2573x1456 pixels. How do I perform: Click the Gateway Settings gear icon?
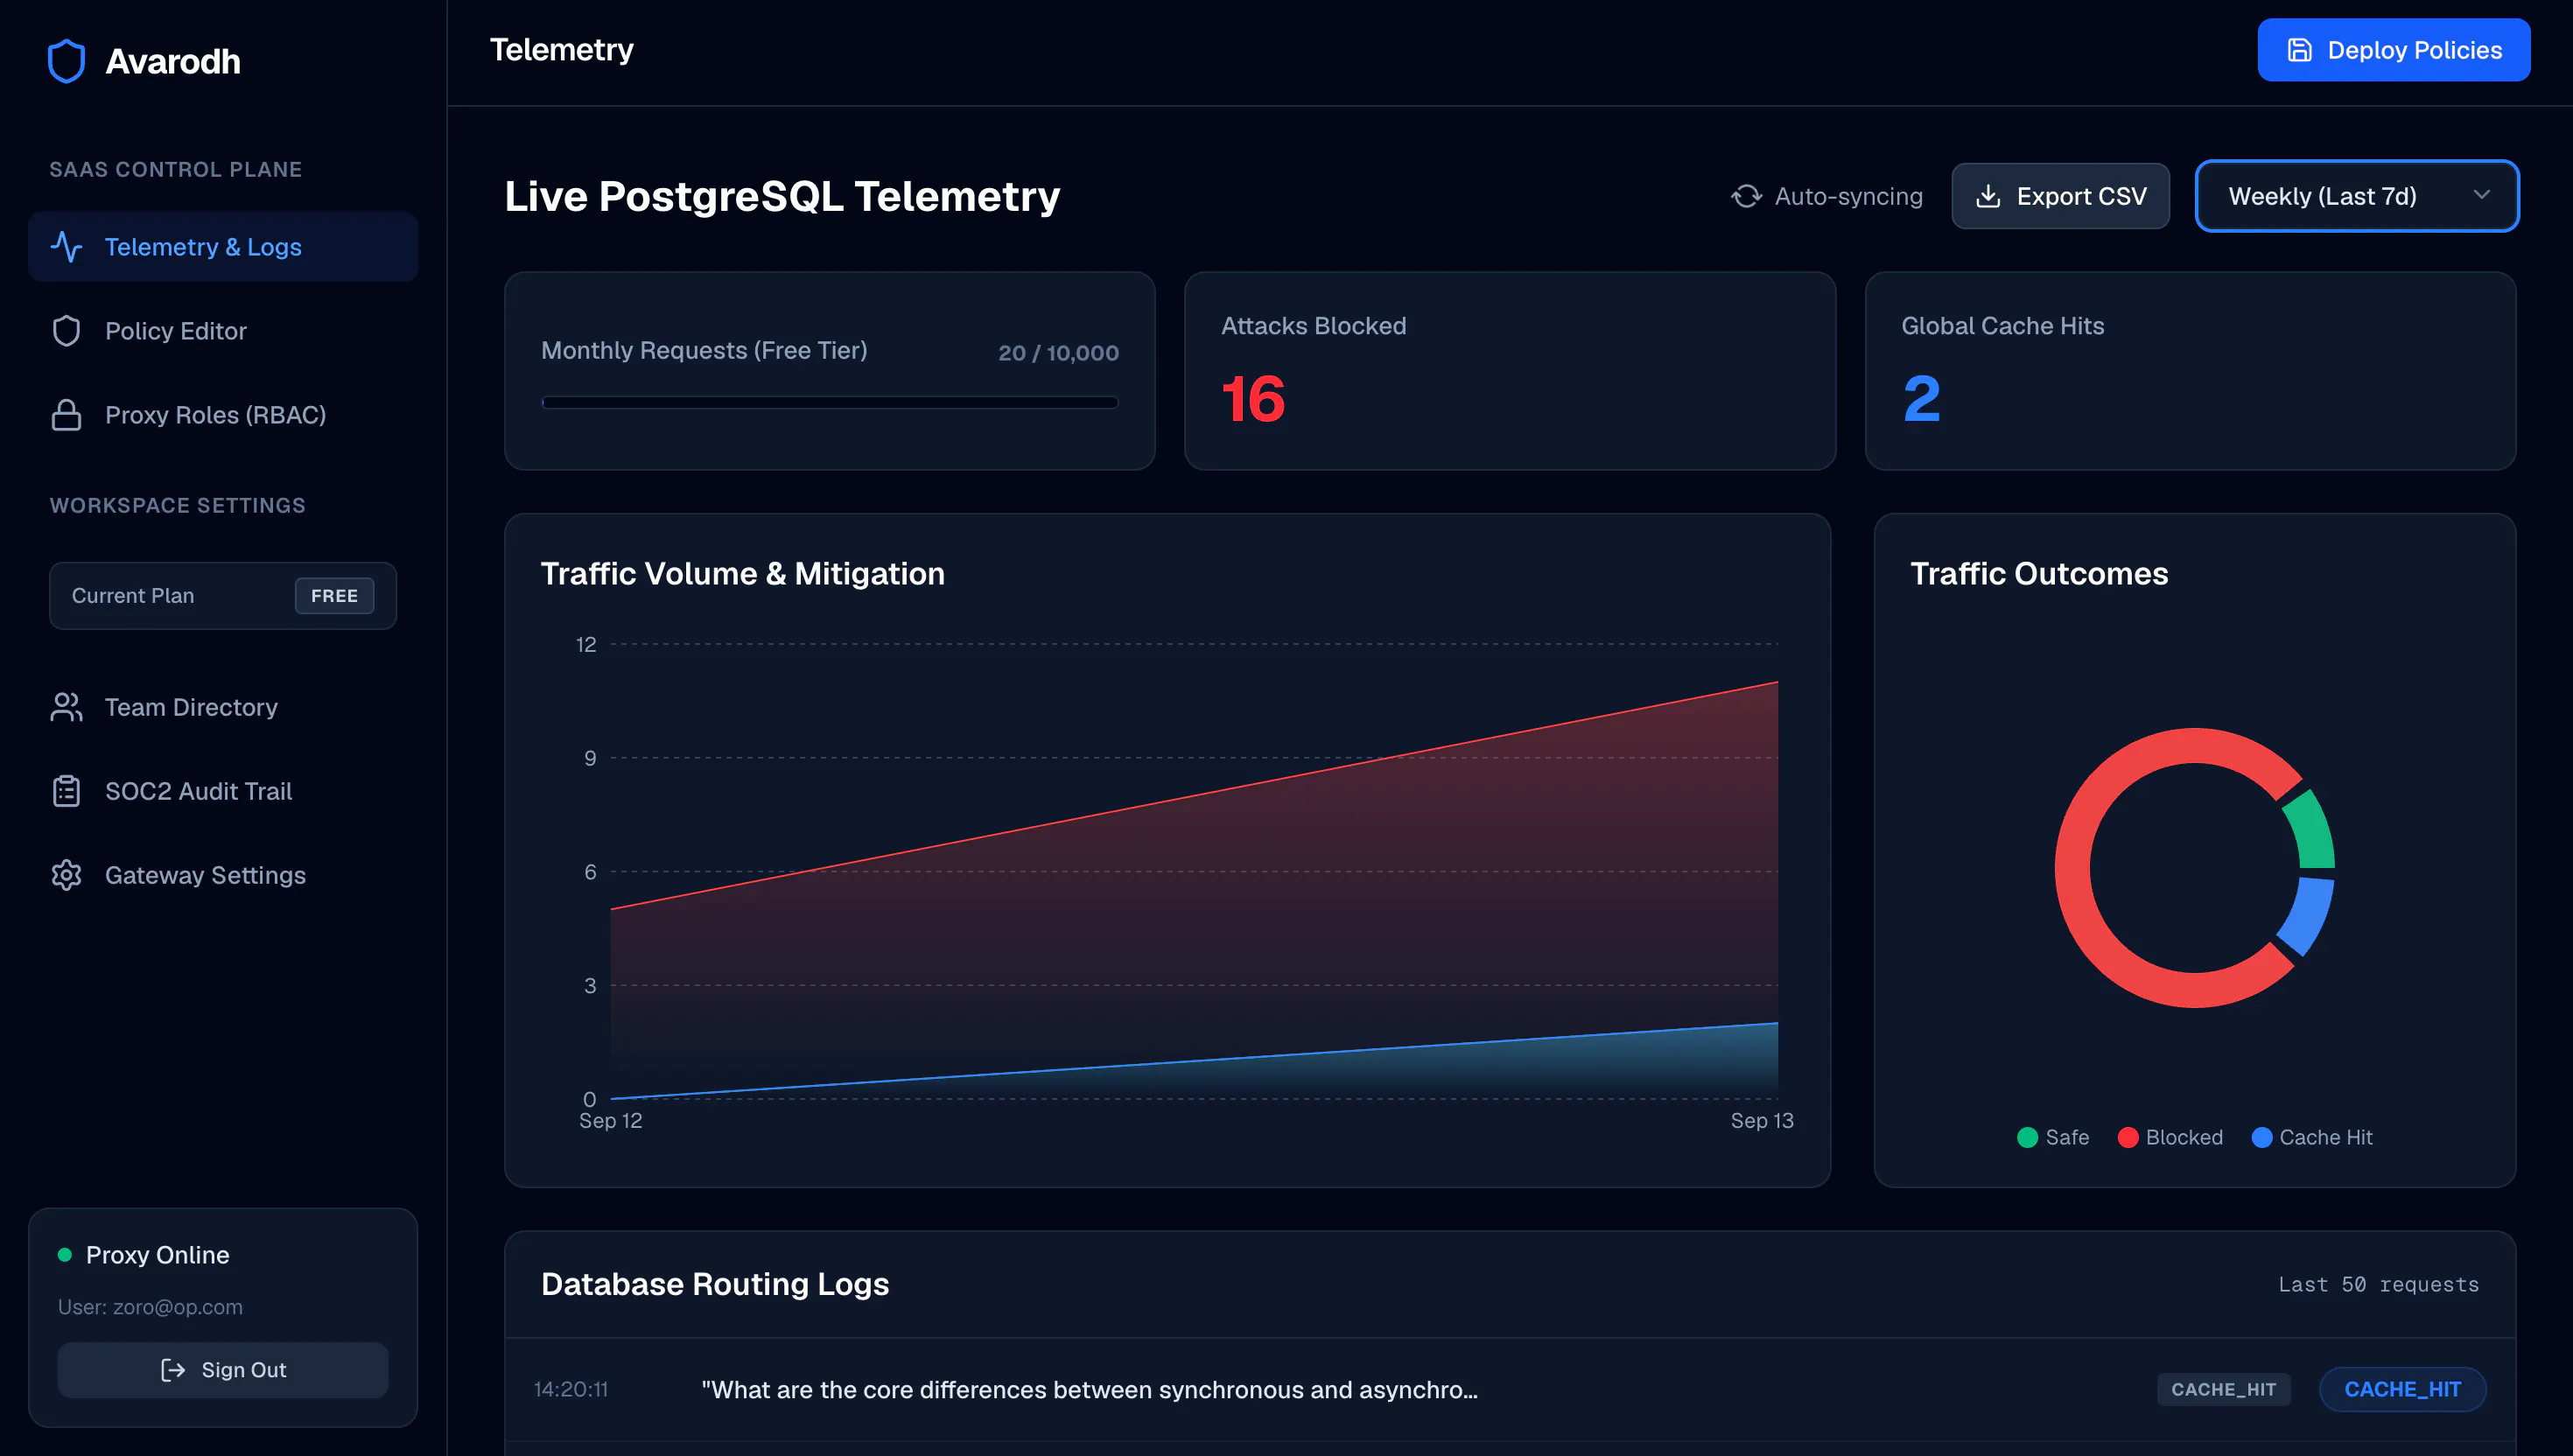(66, 875)
